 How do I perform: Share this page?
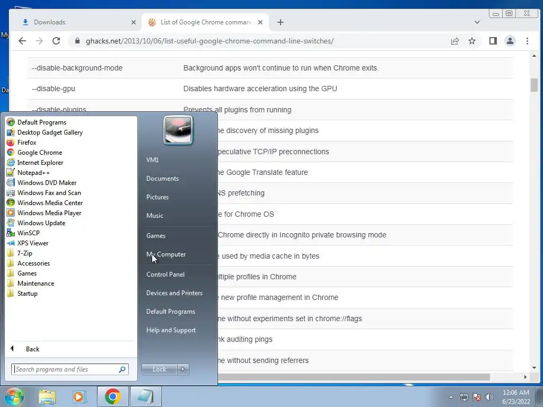tap(455, 41)
